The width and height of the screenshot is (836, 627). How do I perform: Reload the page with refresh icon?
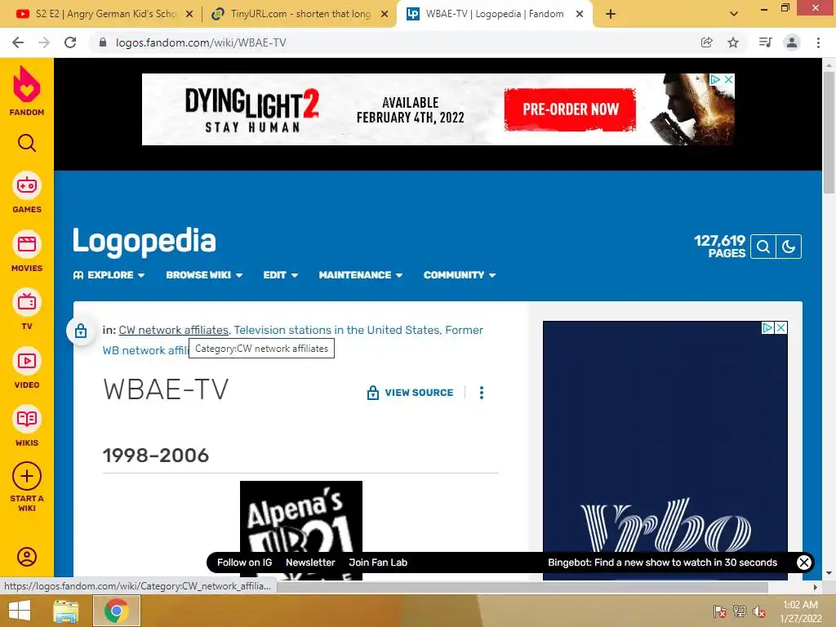coord(70,42)
